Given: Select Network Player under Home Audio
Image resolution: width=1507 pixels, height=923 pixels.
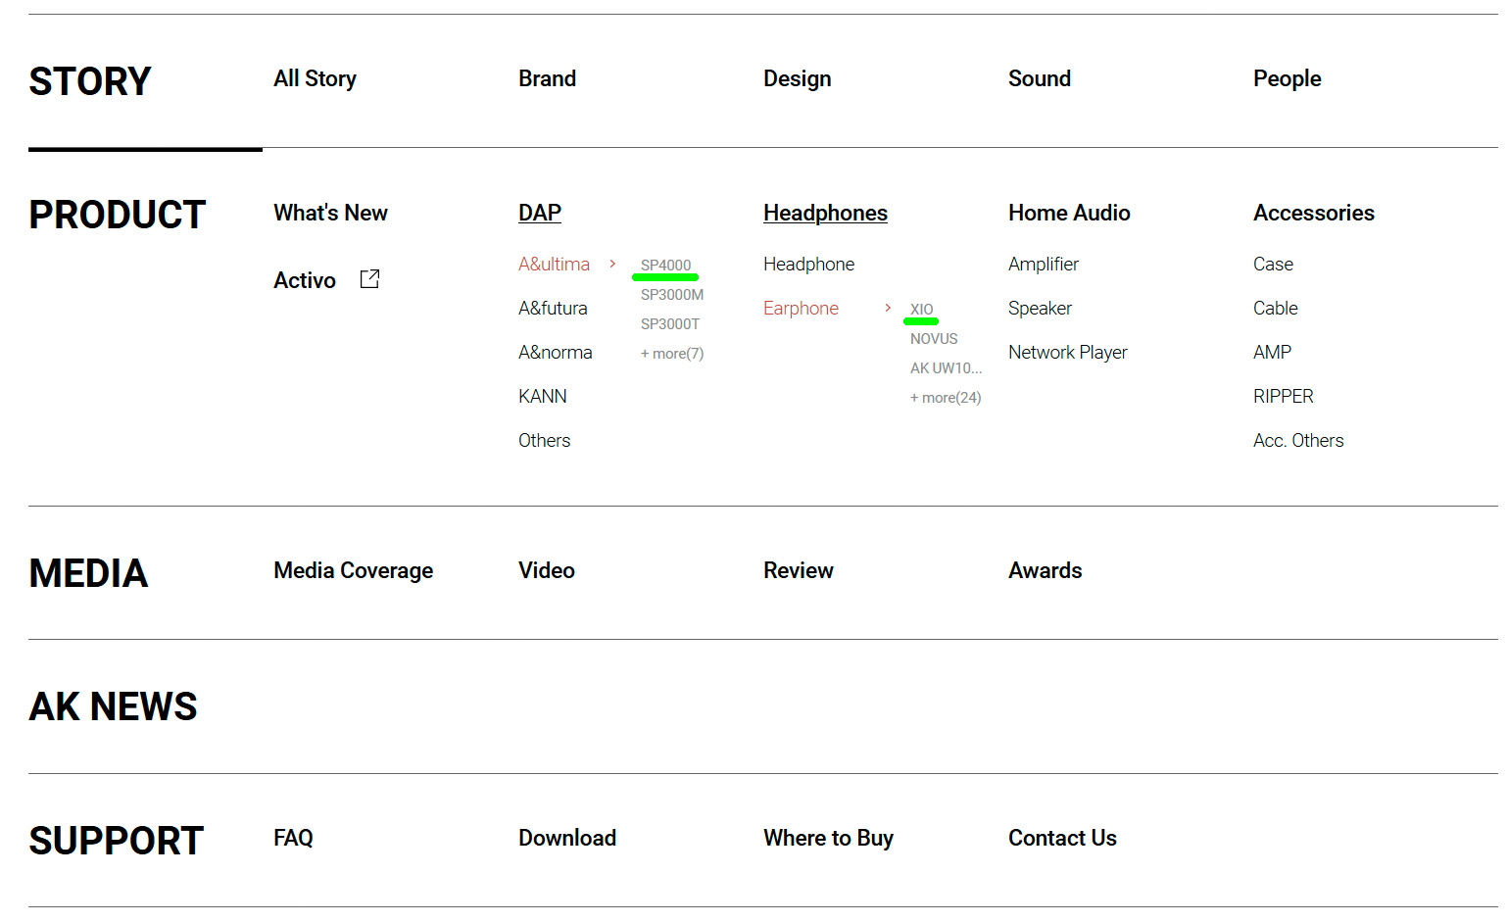Looking at the screenshot, I should [1068, 352].
